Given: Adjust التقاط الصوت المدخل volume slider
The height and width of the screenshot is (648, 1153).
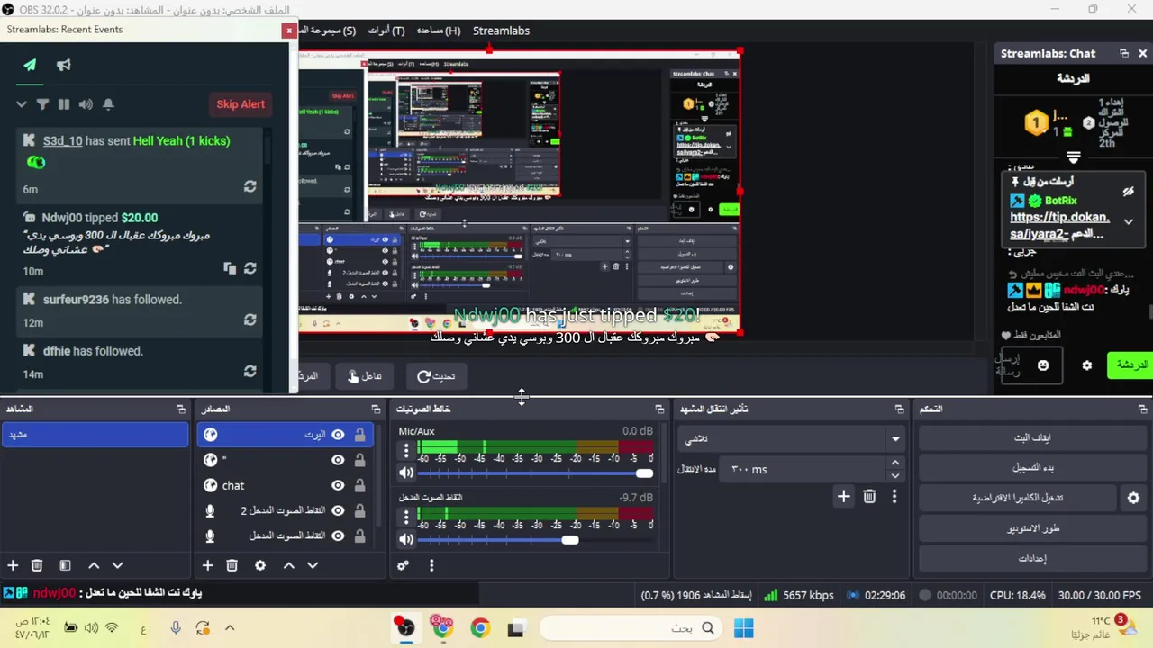Looking at the screenshot, I should point(535,540).
